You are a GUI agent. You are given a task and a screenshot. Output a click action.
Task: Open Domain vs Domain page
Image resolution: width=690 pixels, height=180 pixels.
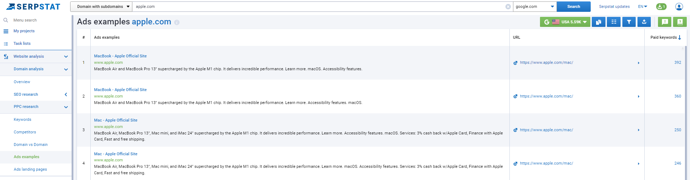(x=31, y=145)
